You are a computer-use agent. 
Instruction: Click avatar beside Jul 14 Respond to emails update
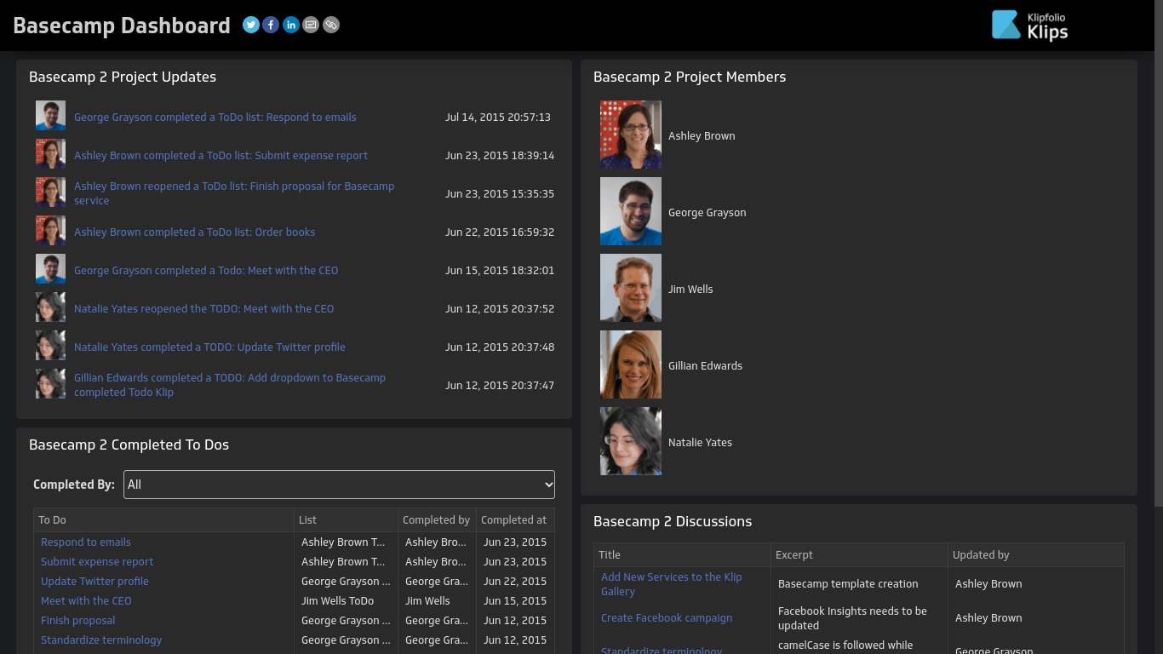click(x=50, y=116)
